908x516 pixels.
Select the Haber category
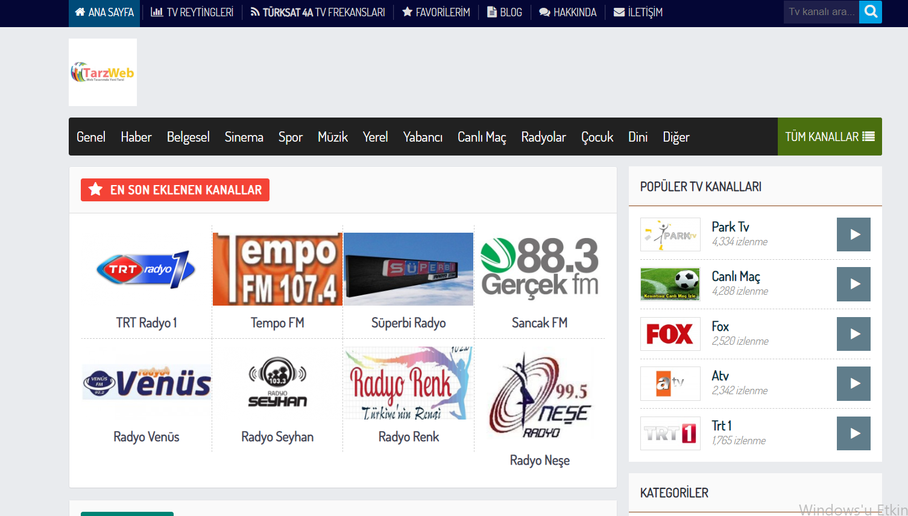pyautogui.click(x=136, y=137)
